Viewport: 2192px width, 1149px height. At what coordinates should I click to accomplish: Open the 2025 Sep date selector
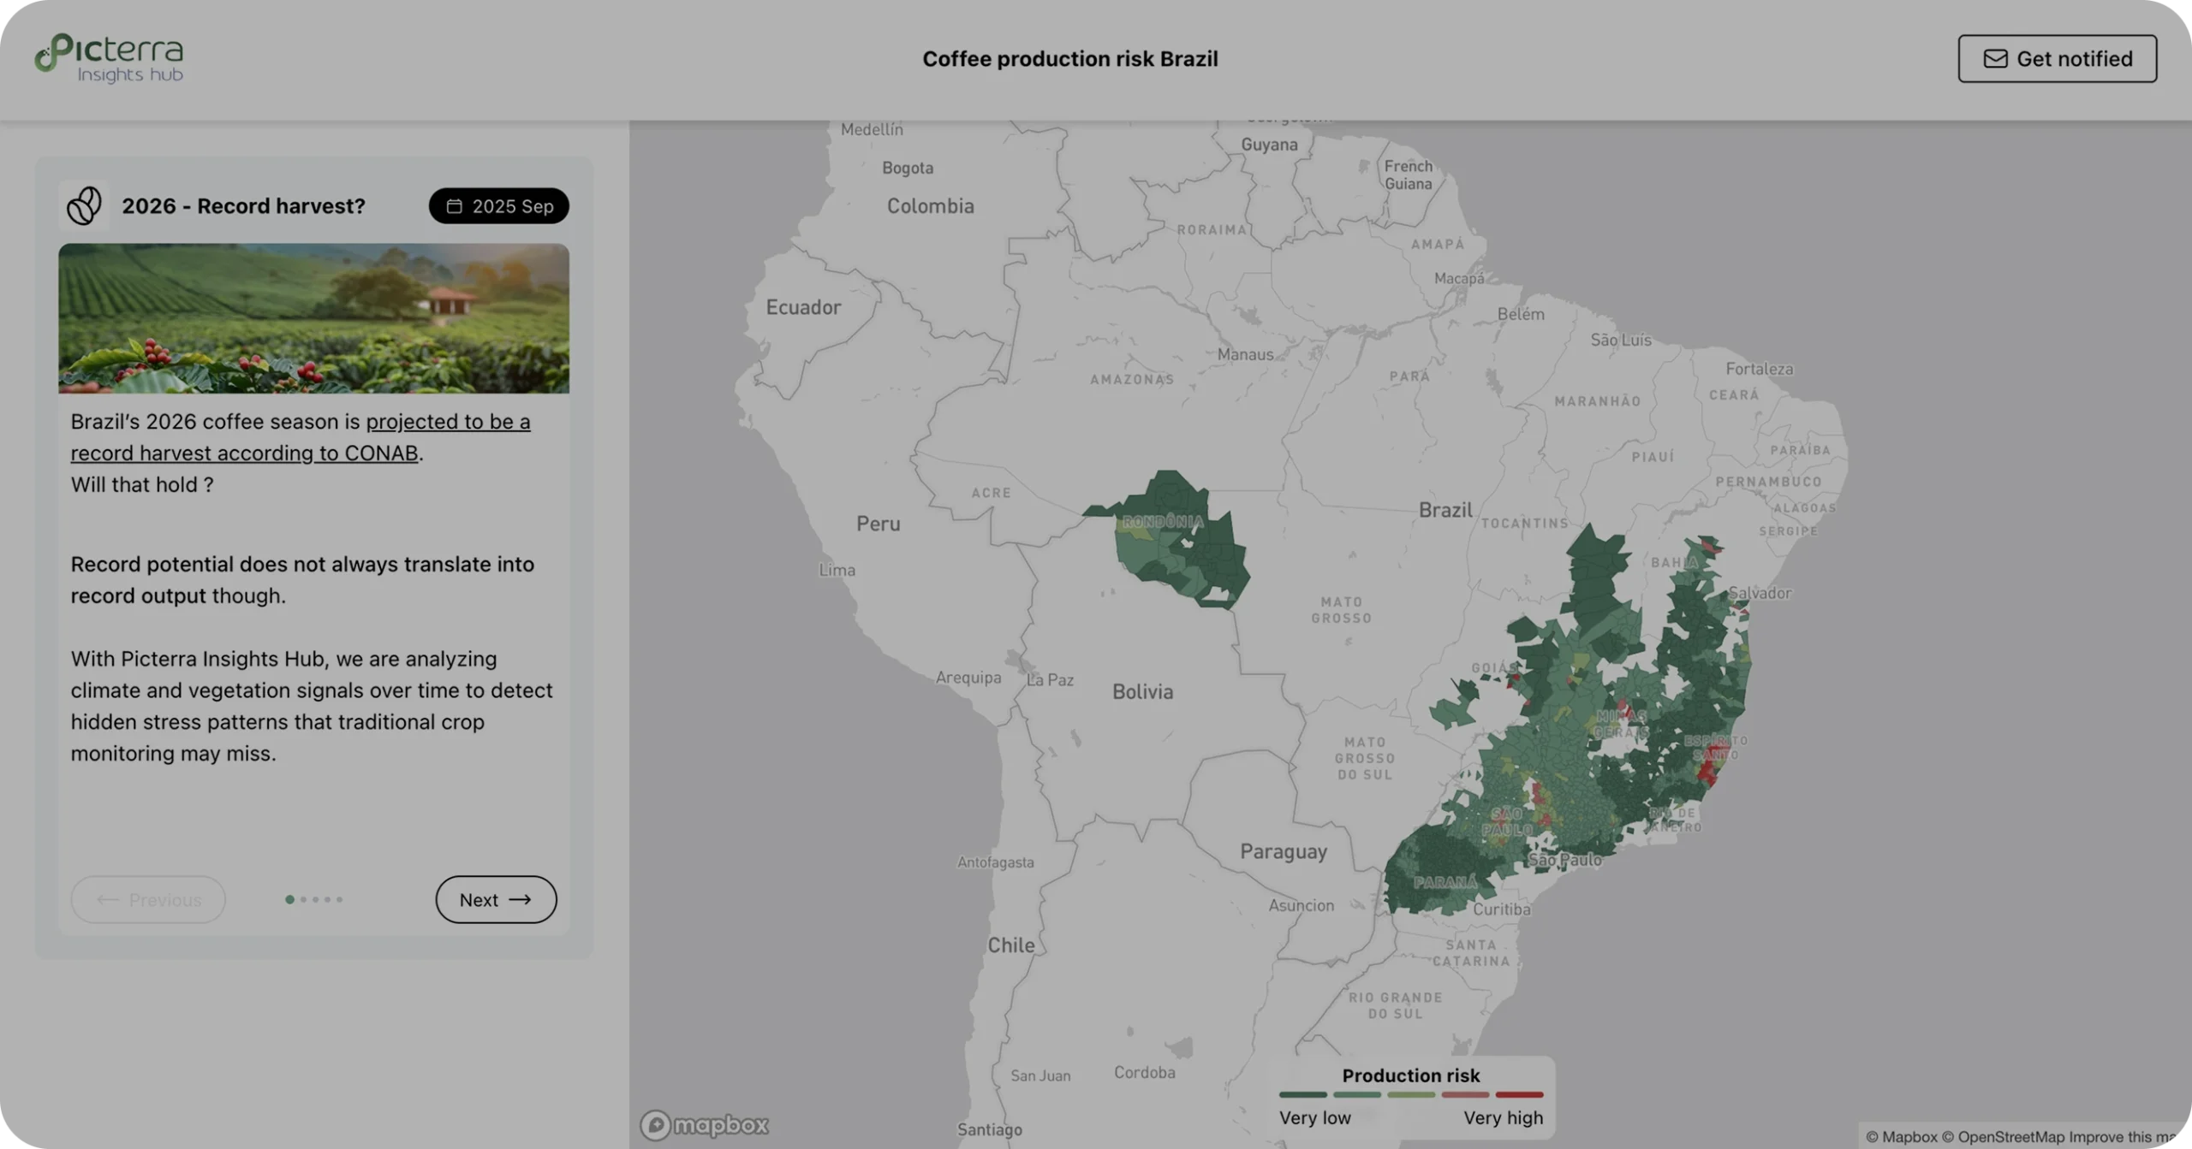498,206
